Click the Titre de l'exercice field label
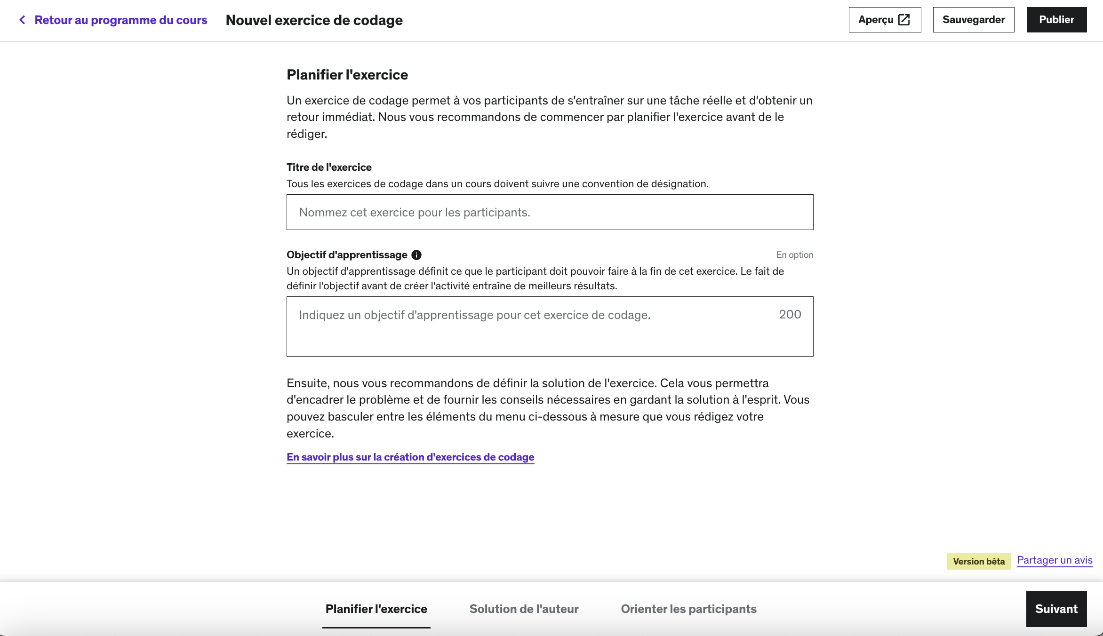 (x=329, y=167)
